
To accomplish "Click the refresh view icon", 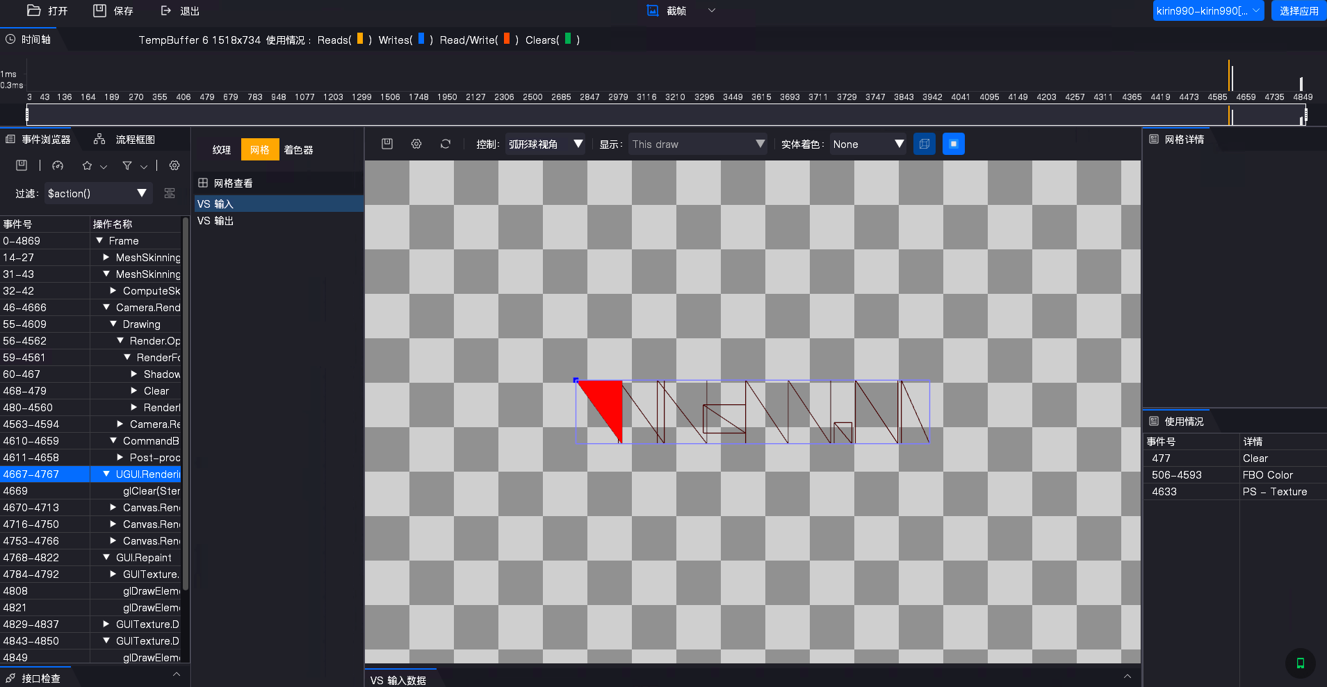I will click(446, 144).
